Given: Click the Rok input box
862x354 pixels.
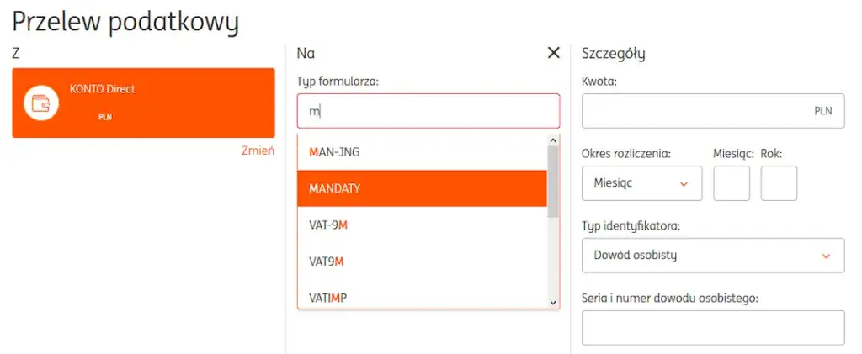Looking at the screenshot, I should click(779, 182).
